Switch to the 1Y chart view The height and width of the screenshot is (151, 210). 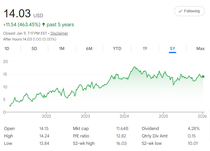(145, 48)
